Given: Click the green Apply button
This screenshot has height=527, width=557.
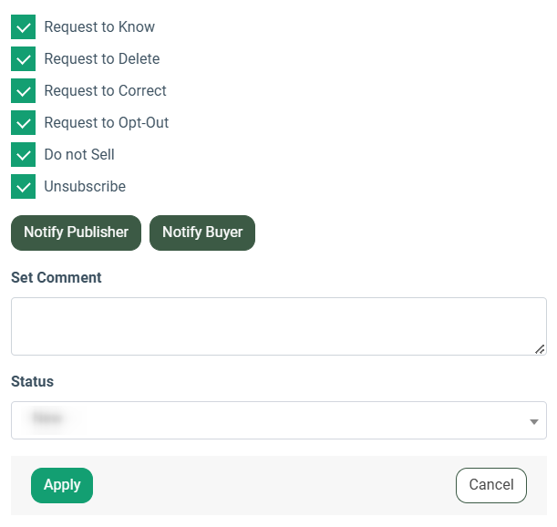Looking at the screenshot, I should coord(62,485).
